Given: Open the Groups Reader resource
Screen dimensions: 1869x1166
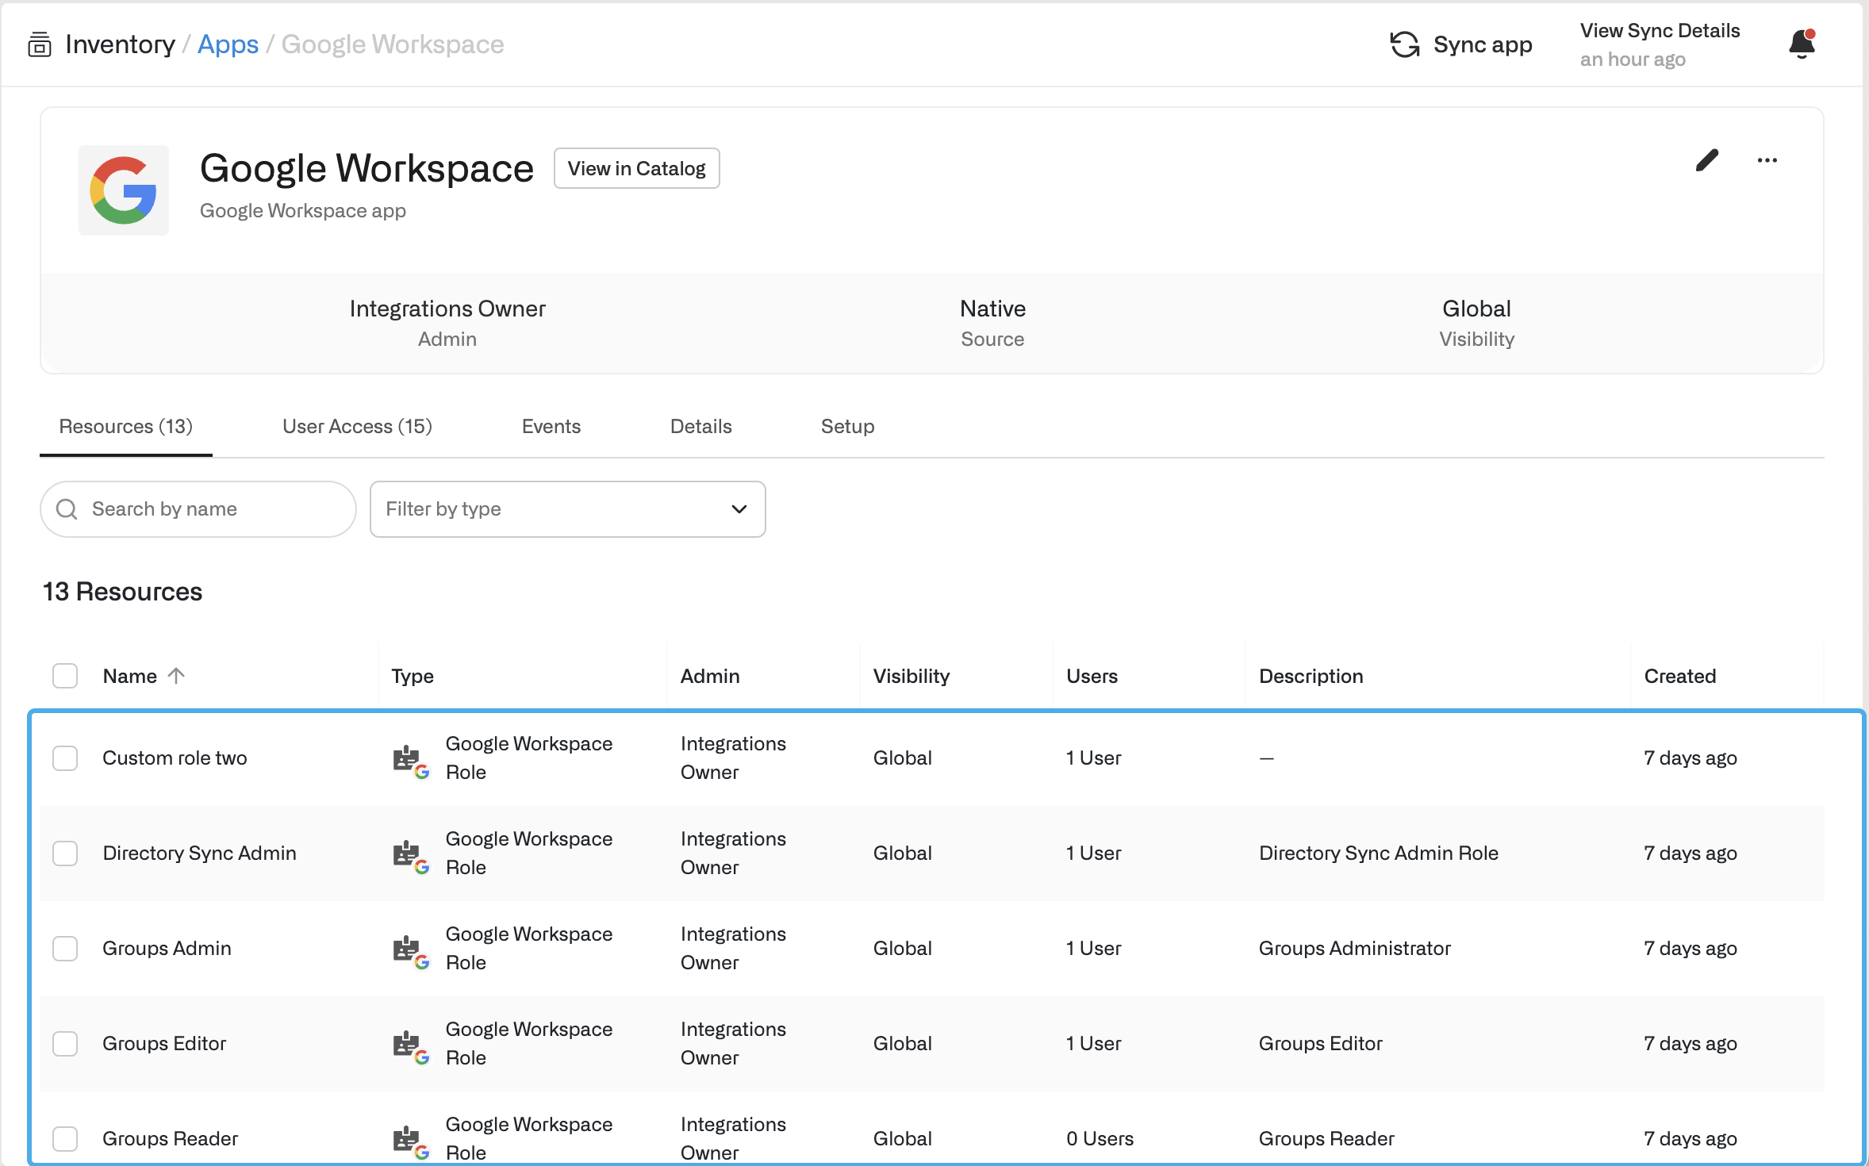Looking at the screenshot, I should tap(170, 1139).
